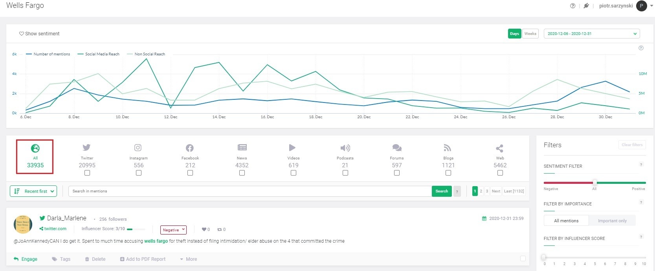Check the News source checkbox
The image size is (655, 271).
242,173
